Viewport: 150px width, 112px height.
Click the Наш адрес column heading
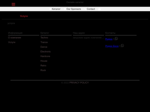[x=79, y=33]
